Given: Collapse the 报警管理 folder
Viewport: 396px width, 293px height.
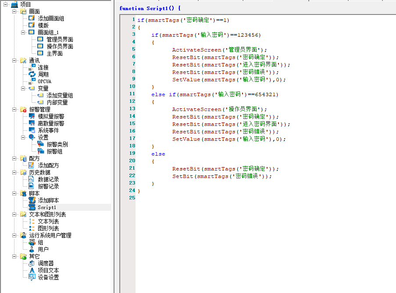Looking at the screenshot, I should tap(14, 109).
